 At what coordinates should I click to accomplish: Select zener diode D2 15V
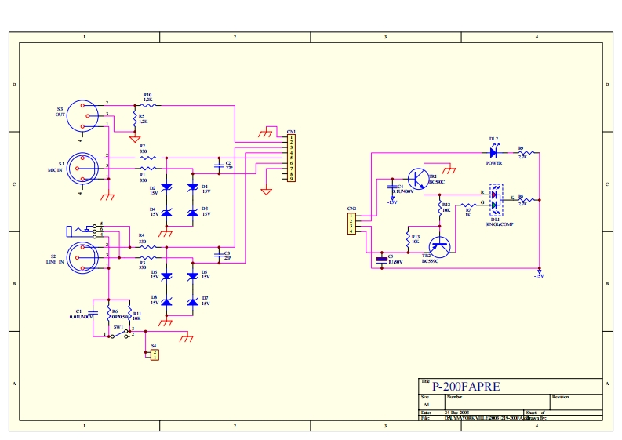coord(166,188)
